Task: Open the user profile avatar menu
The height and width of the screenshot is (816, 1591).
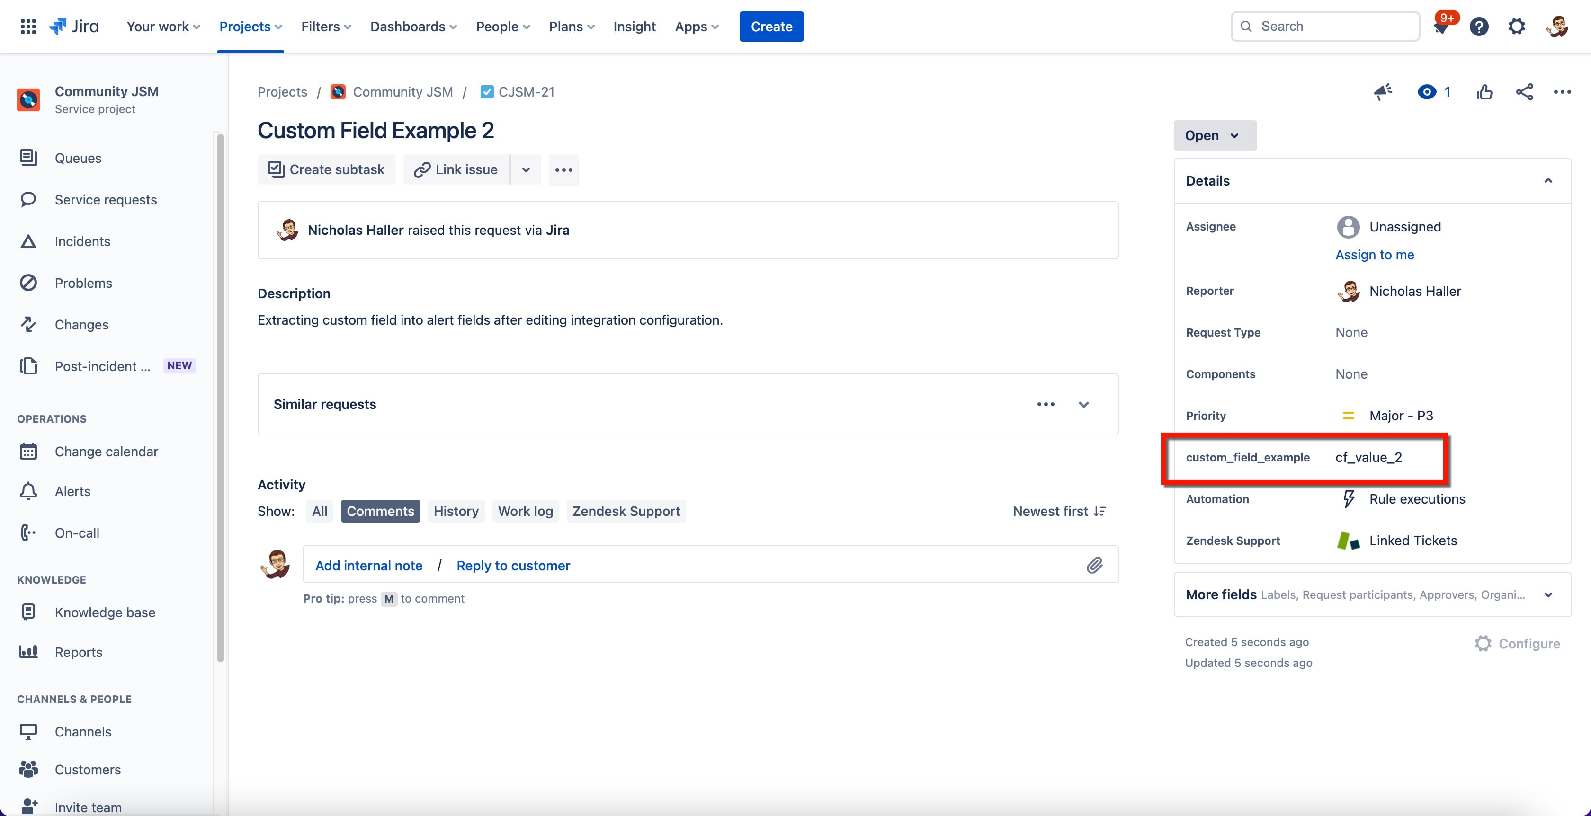Action: [x=1557, y=27]
